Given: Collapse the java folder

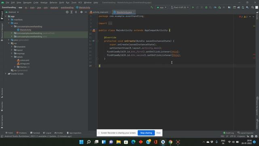Looking at the screenshot, I should tap(9, 23).
